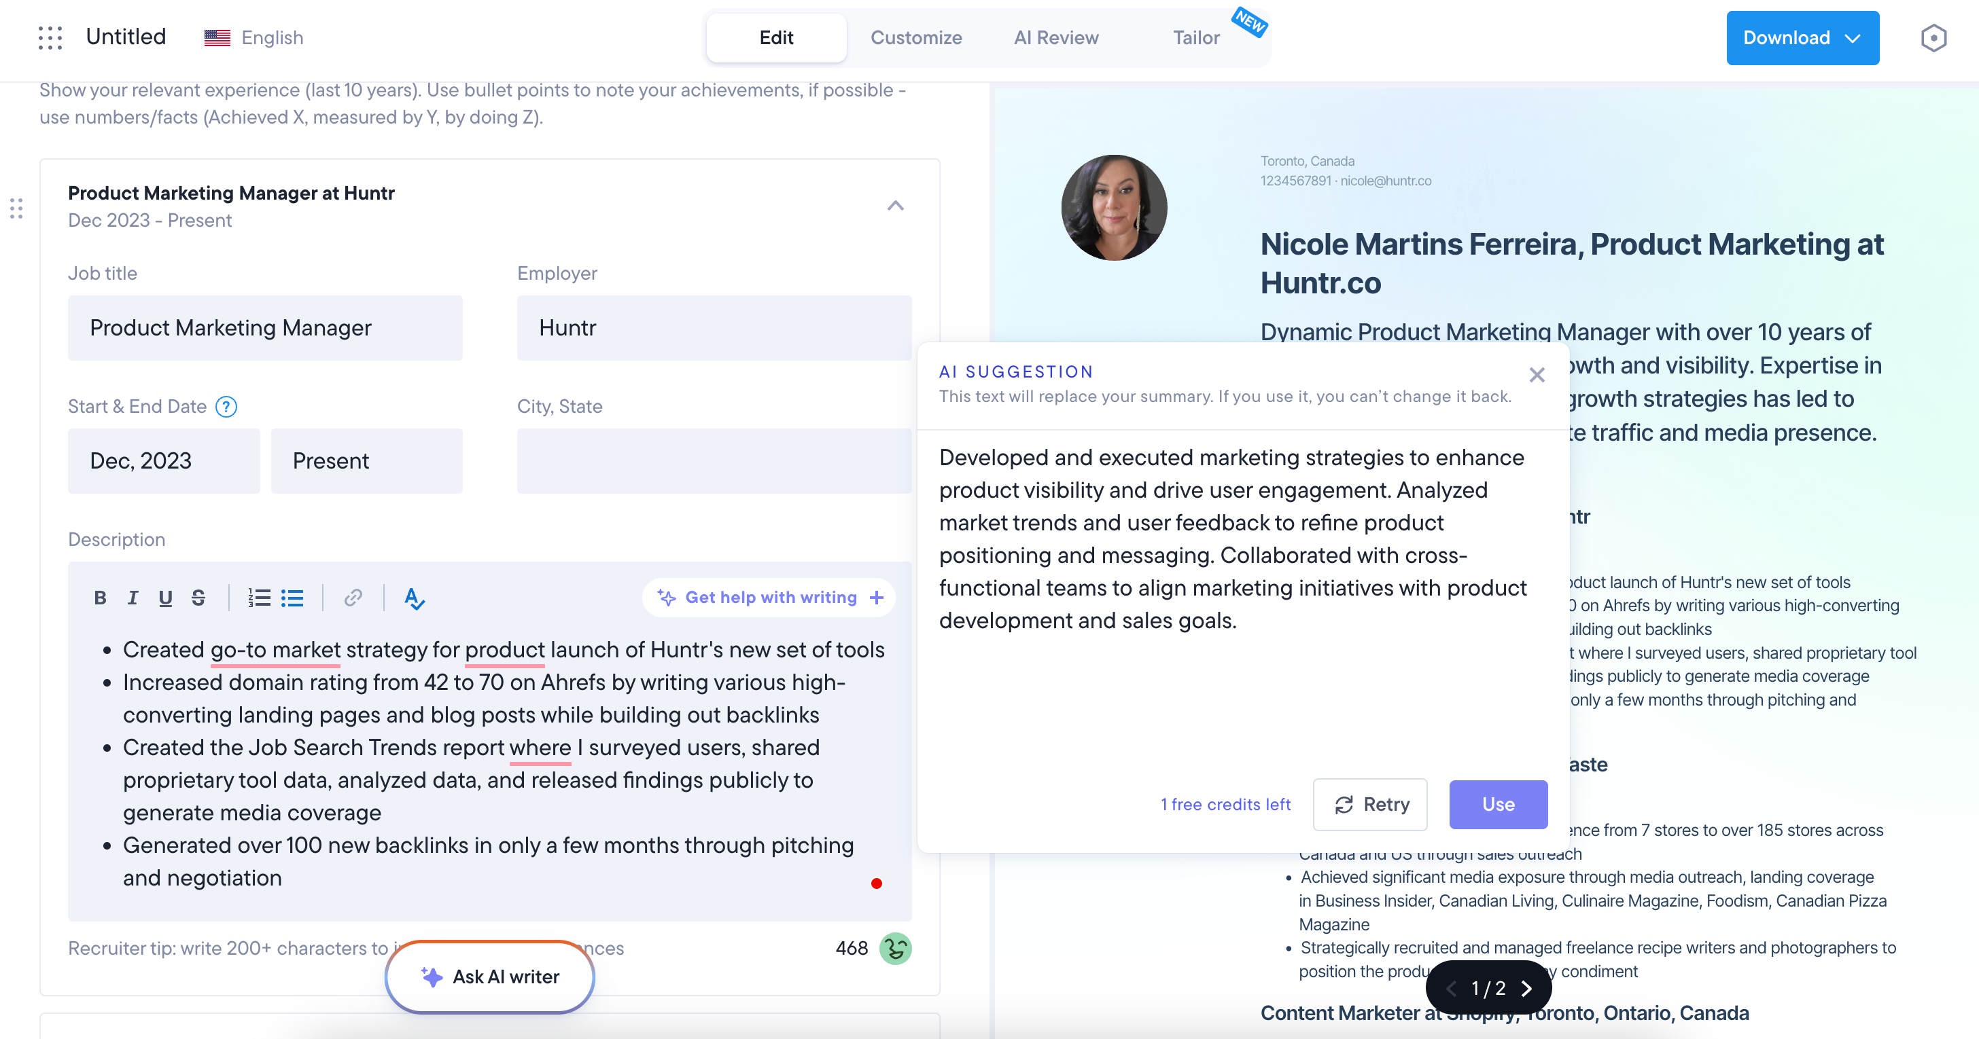Switch to the Customize tab
The image size is (1979, 1039).
click(x=915, y=37)
